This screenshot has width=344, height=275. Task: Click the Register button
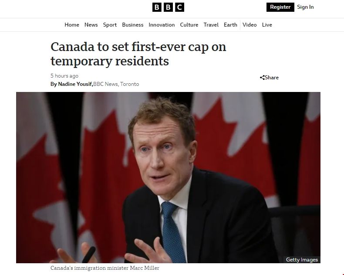[280, 7]
